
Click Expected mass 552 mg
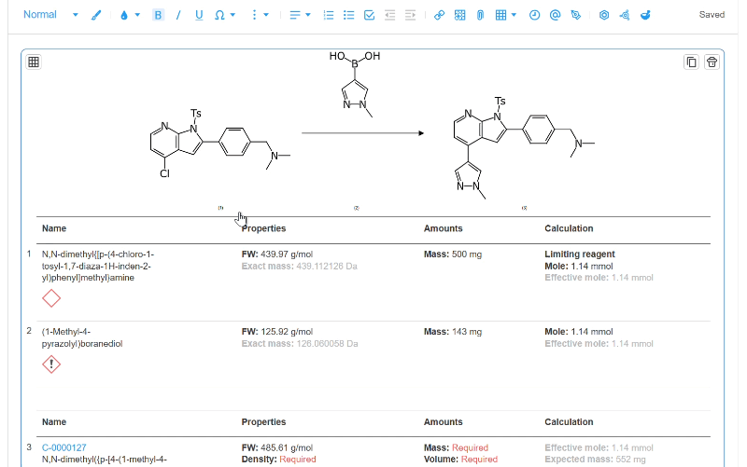point(595,460)
